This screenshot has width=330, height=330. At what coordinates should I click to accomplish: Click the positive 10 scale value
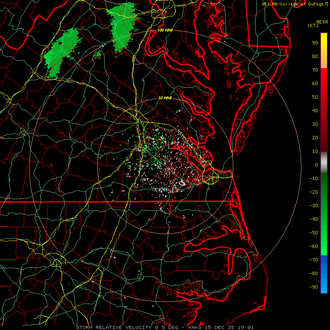tap(315, 151)
